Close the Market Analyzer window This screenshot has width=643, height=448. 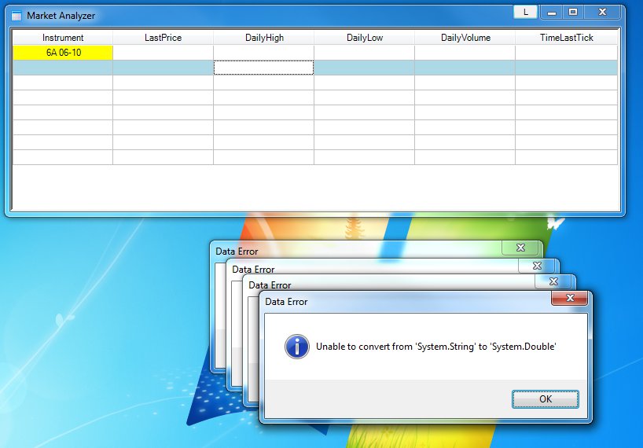coord(602,13)
